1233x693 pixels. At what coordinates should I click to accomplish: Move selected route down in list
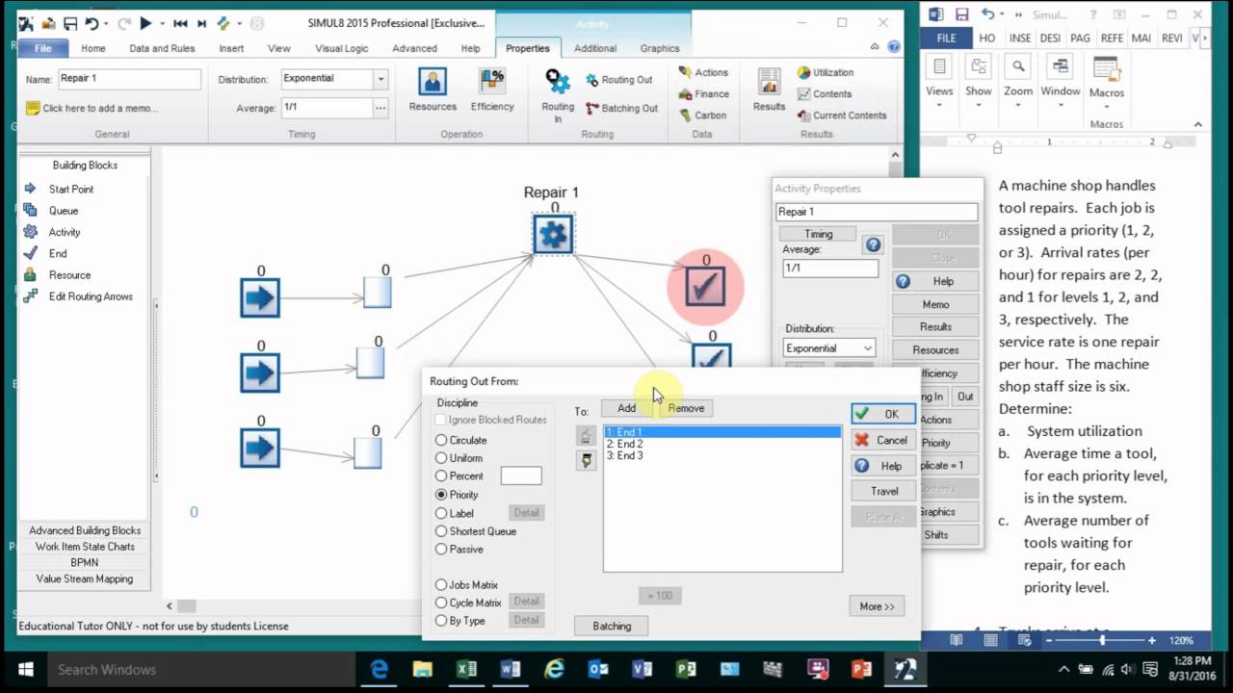point(585,461)
